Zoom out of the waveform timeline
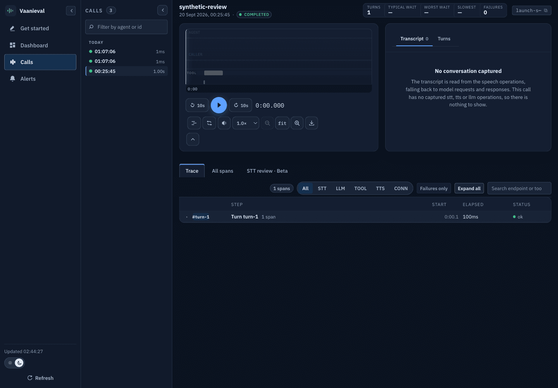The height and width of the screenshot is (388, 558). pos(267,123)
